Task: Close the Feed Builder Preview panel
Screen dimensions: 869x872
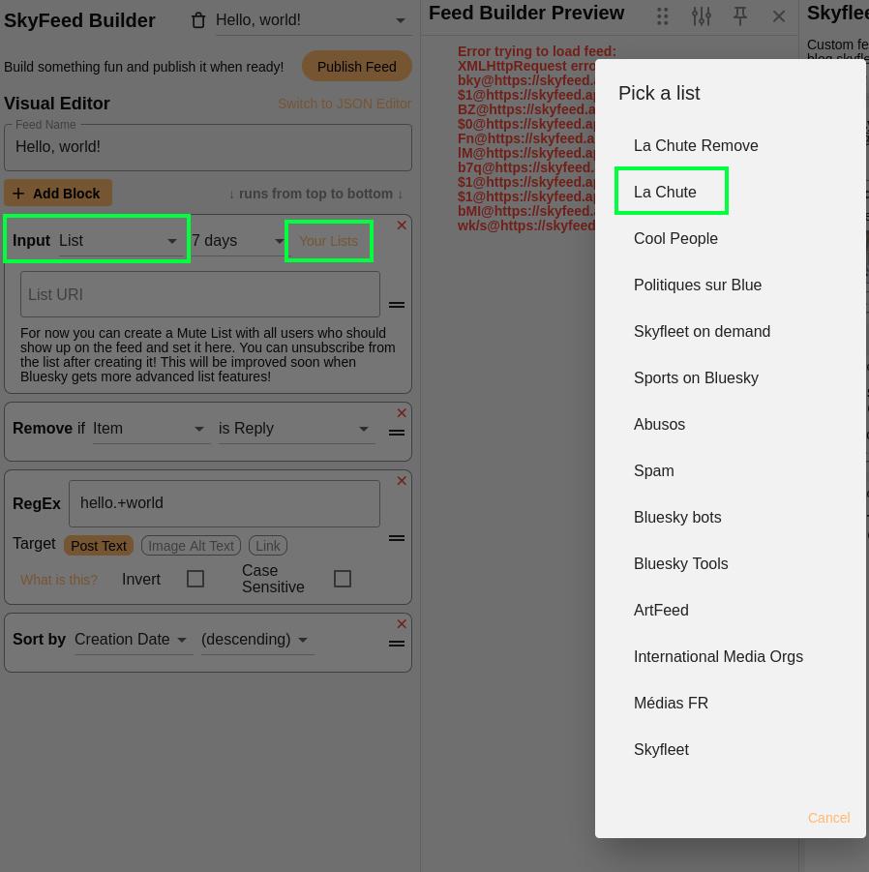Action: tap(779, 16)
